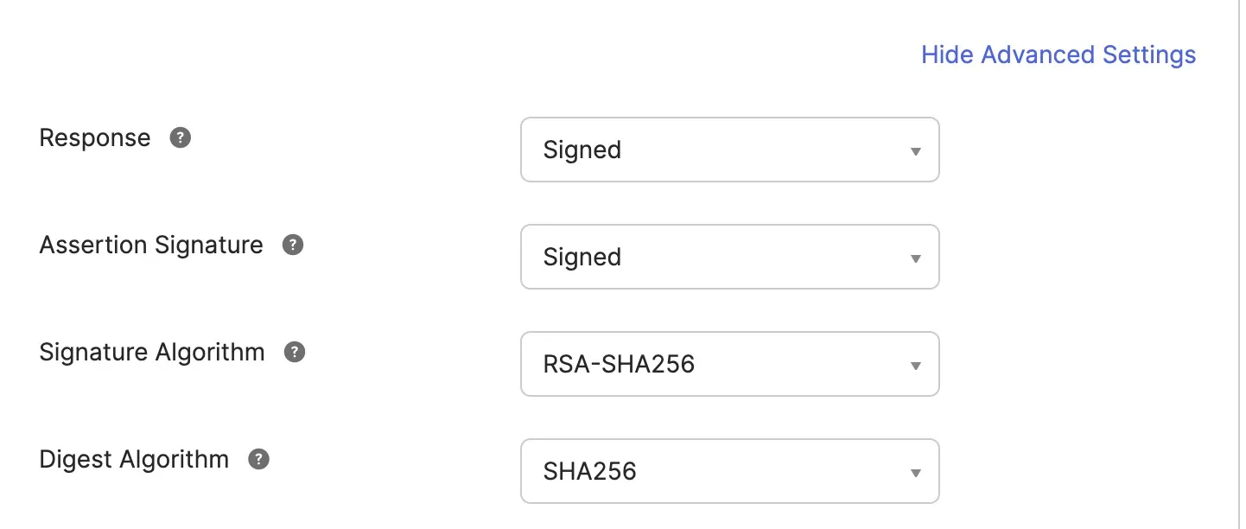Click the Digest Algorithm help icon
This screenshot has width=1246, height=529.
click(x=257, y=459)
